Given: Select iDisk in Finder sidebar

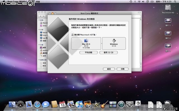Looking at the screenshot, I should pos(43,26).
